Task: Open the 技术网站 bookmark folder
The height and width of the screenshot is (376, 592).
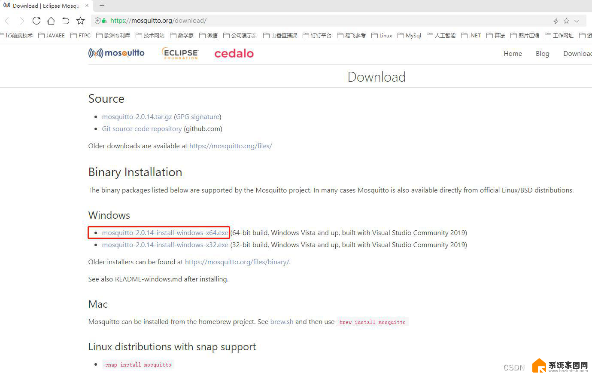Action: click(150, 35)
